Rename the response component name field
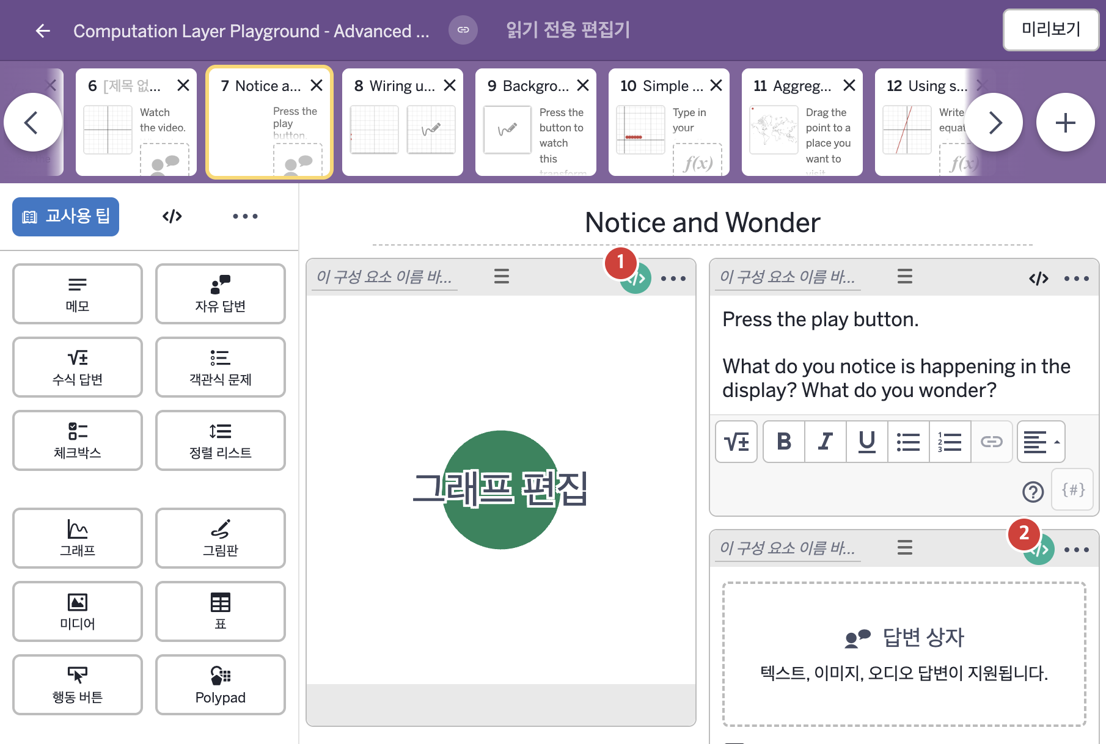1106x744 pixels. tap(788, 549)
